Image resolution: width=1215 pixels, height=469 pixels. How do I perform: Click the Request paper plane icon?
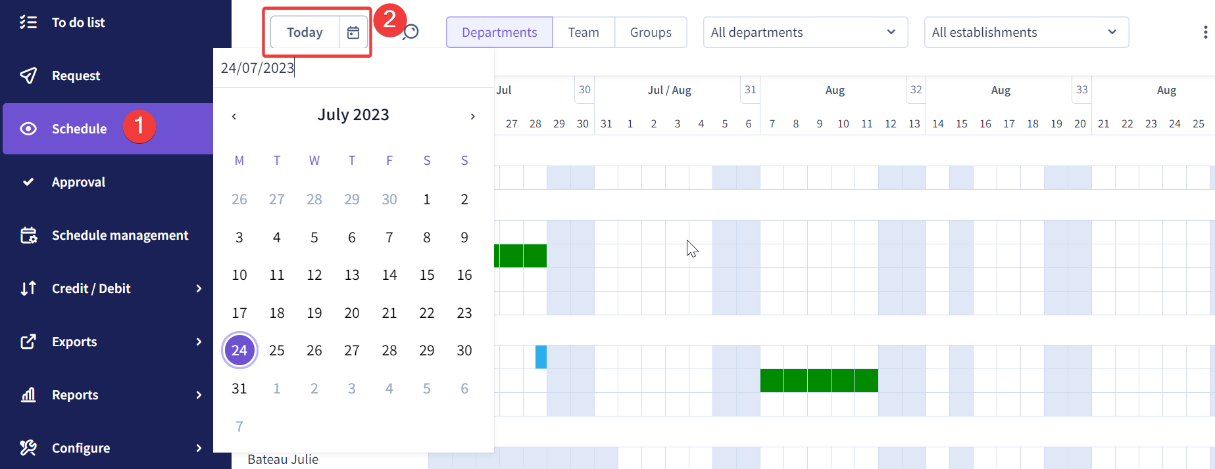(x=28, y=76)
